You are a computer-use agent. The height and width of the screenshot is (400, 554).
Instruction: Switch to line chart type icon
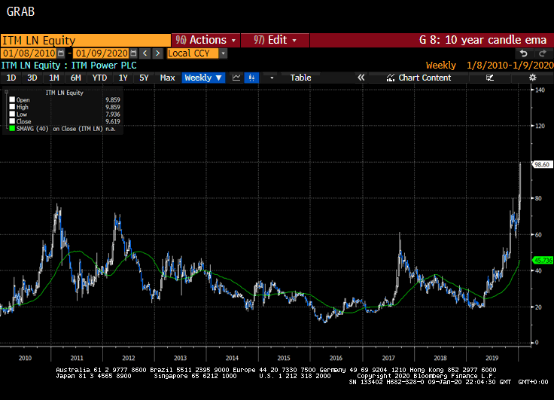tap(236, 78)
